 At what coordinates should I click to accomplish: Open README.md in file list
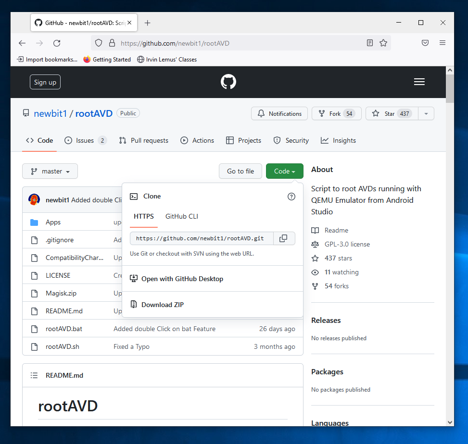click(x=64, y=311)
